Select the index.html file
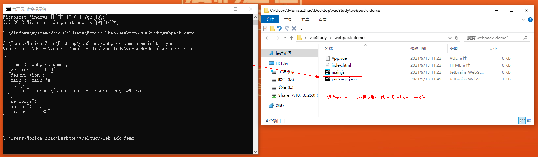The width and height of the screenshot is (538, 157). [x=341, y=65]
